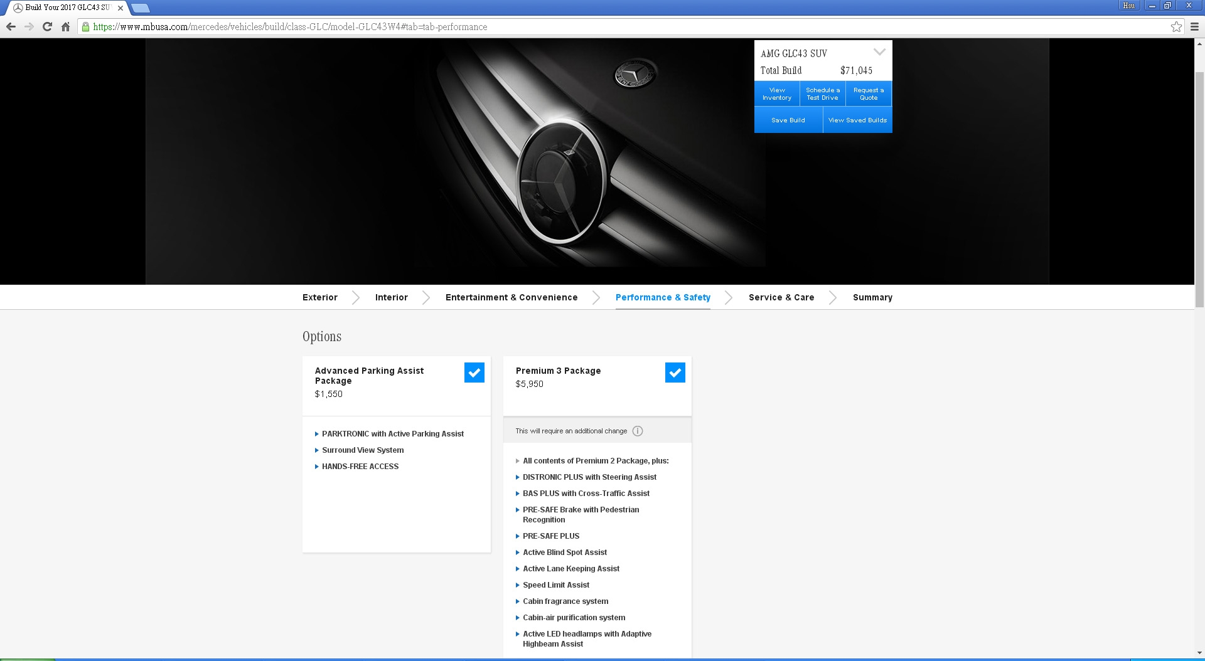Switch to the Exterior tab

(x=320, y=297)
